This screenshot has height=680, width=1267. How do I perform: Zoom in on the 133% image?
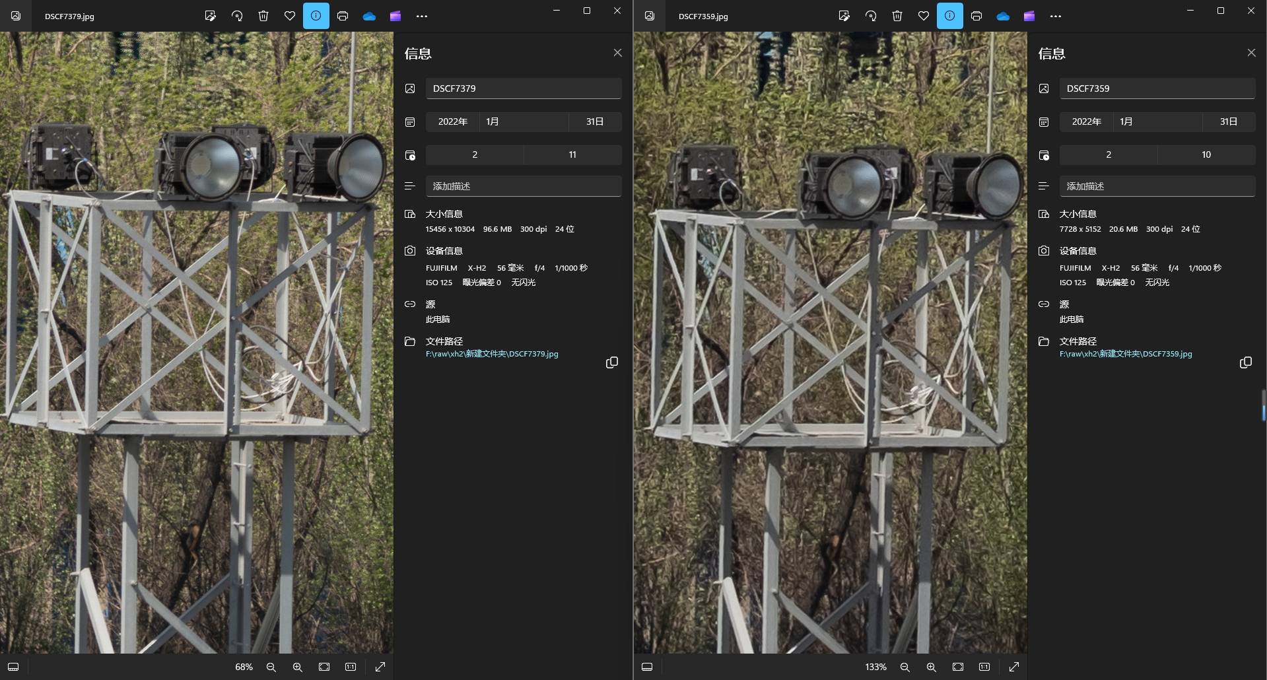pos(931,667)
